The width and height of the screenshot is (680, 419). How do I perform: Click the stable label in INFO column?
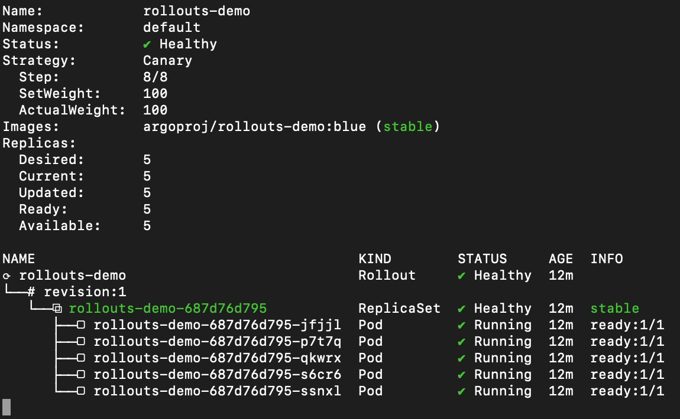pos(615,309)
